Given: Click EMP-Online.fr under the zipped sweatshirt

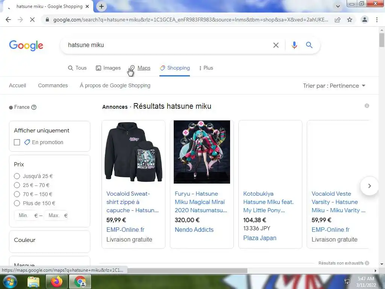Looking at the screenshot, I should 125,230.
